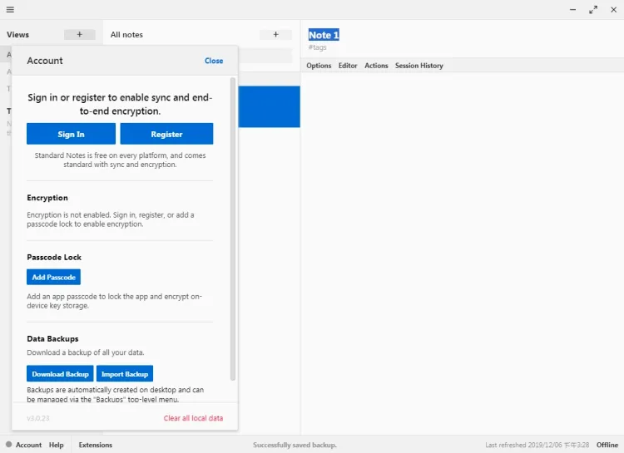
Task: Clear all local data link
Action: pyautogui.click(x=193, y=418)
